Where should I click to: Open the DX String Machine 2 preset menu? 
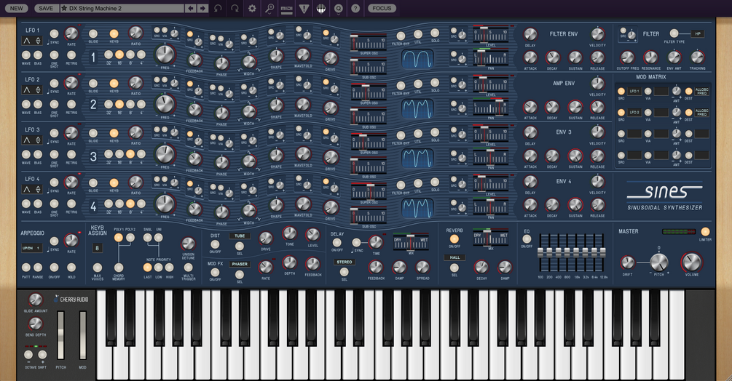point(122,8)
